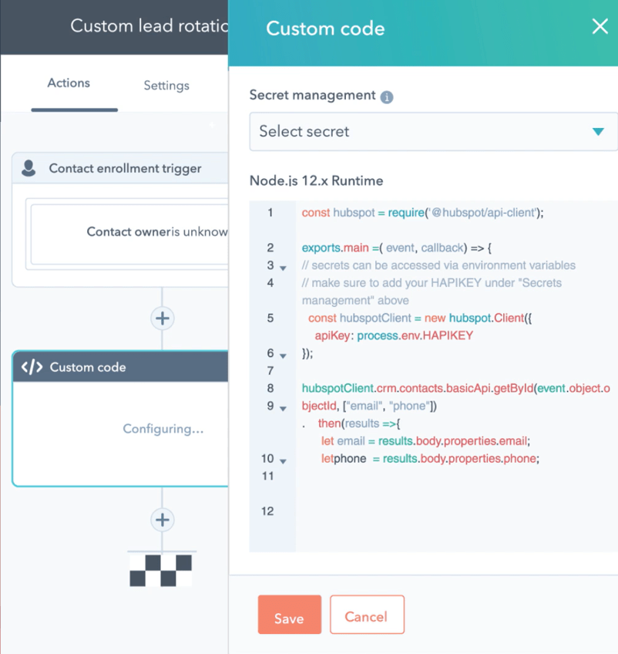Click line number 12 in the gutter

coord(267,511)
